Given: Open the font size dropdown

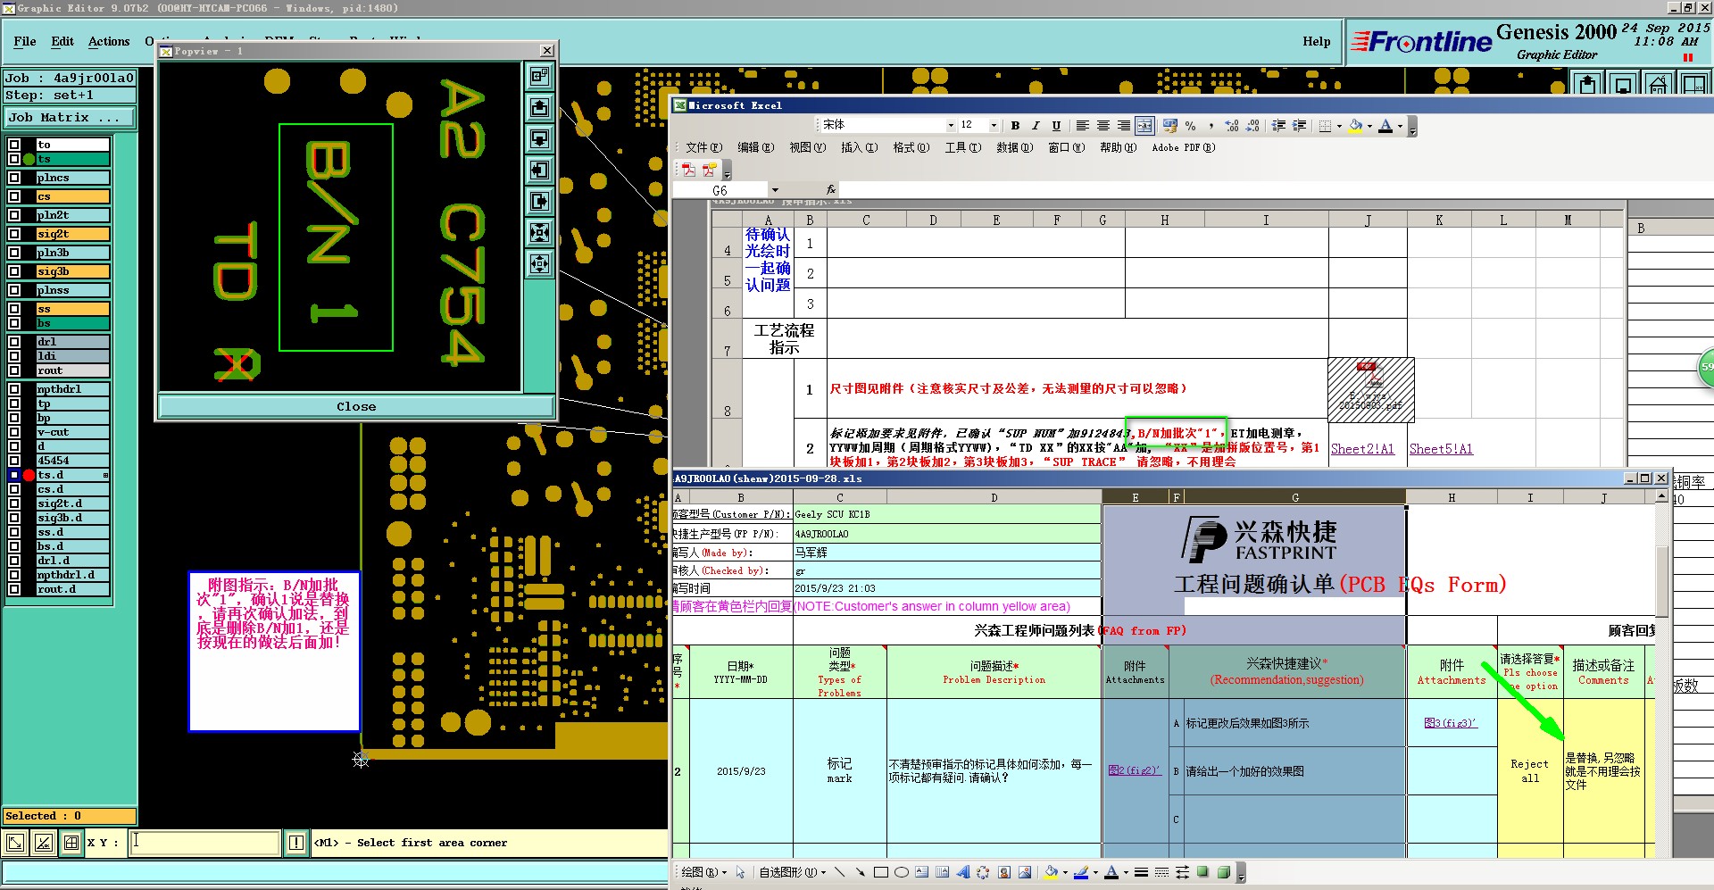Looking at the screenshot, I should 994,126.
